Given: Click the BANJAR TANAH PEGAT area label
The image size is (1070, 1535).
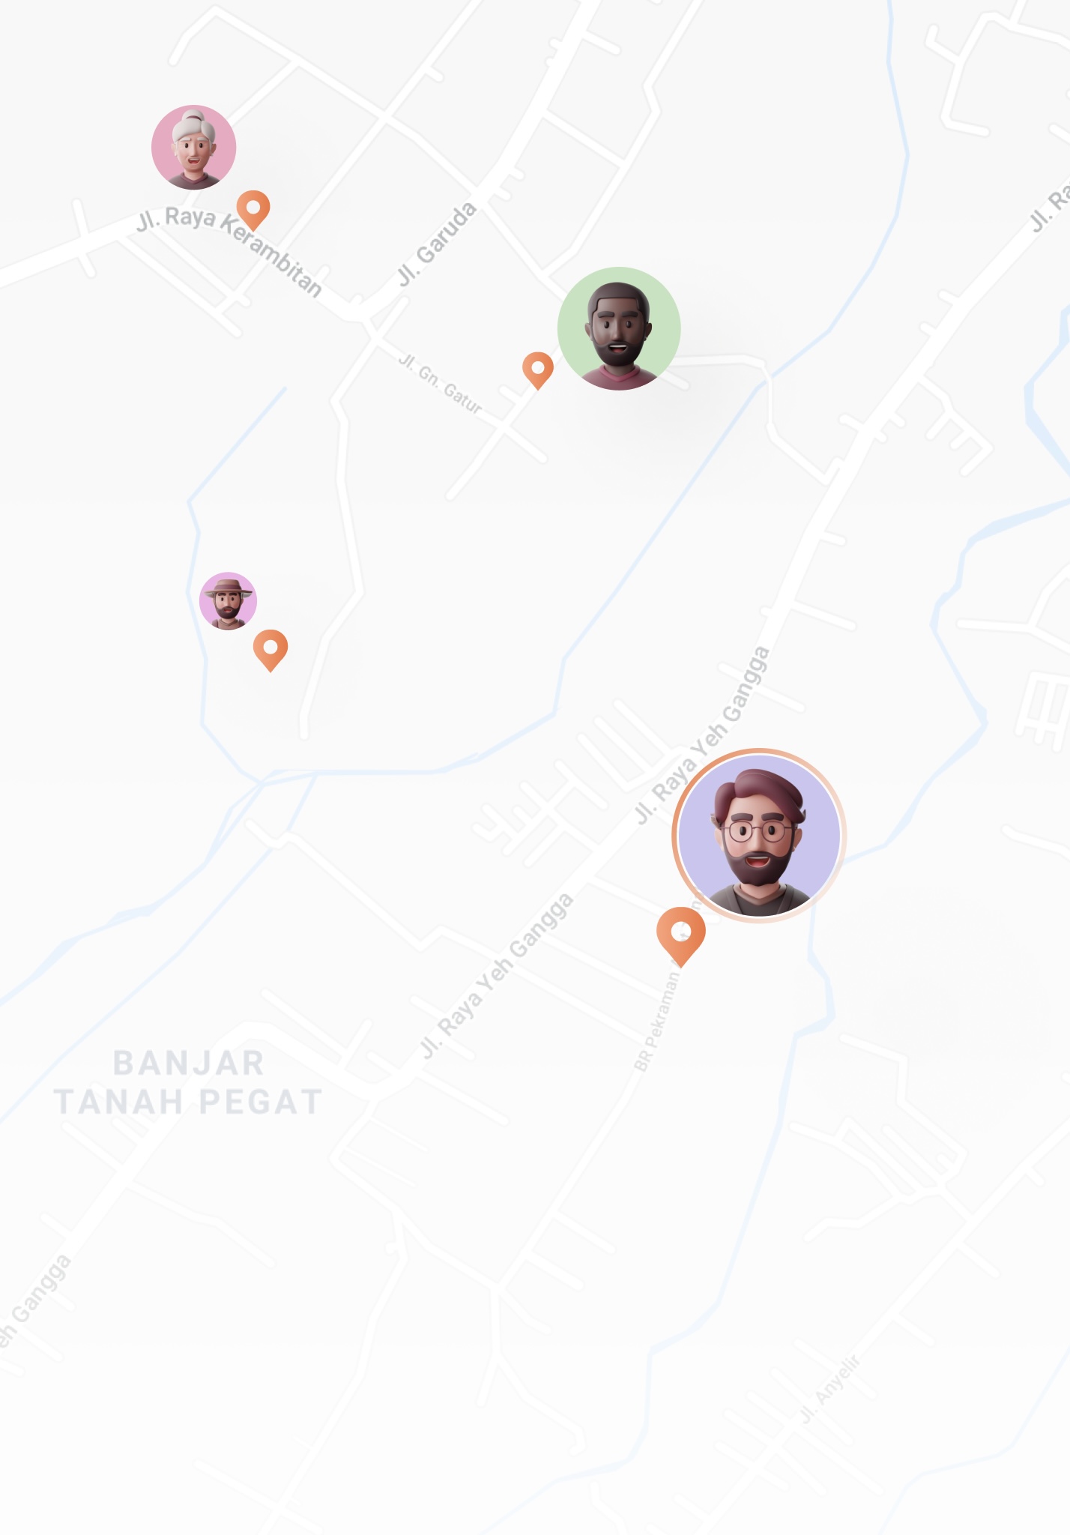Looking at the screenshot, I should point(188,1083).
